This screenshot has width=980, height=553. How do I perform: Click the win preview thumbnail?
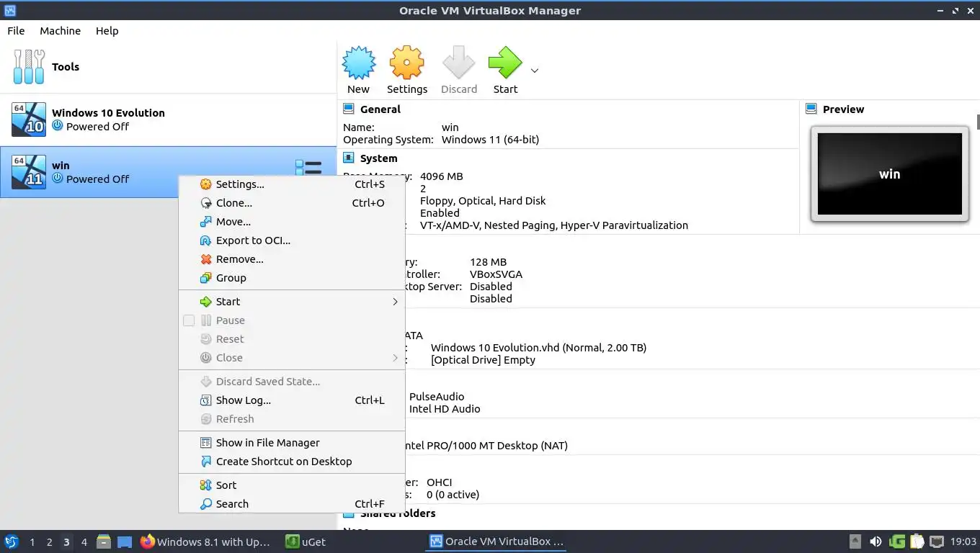point(890,174)
